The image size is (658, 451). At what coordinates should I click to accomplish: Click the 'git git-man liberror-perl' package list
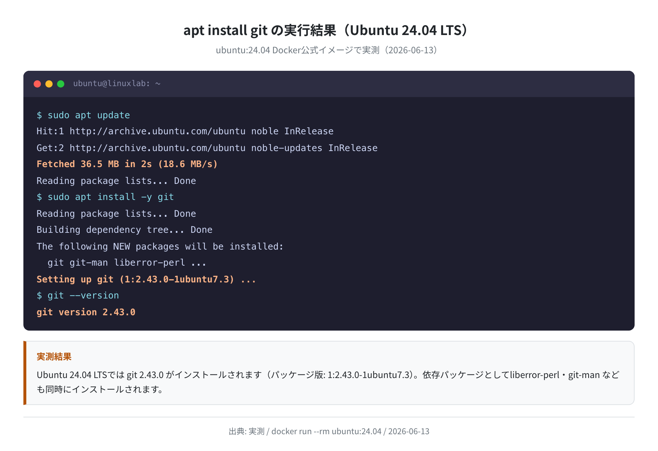[x=127, y=263]
